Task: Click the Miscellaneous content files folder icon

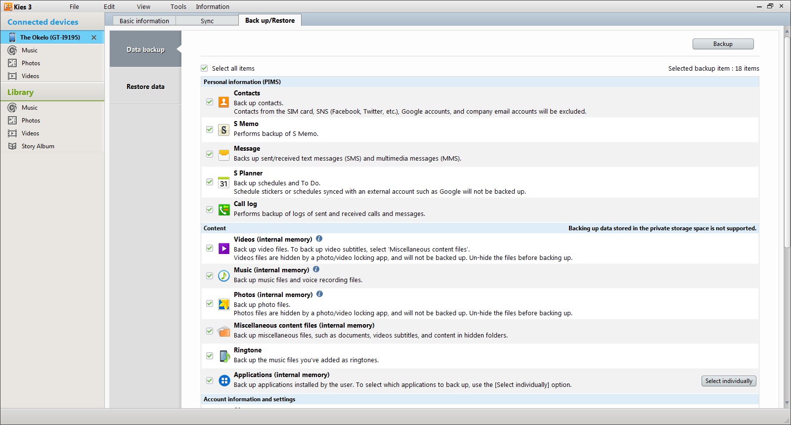Action: (x=224, y=331)
